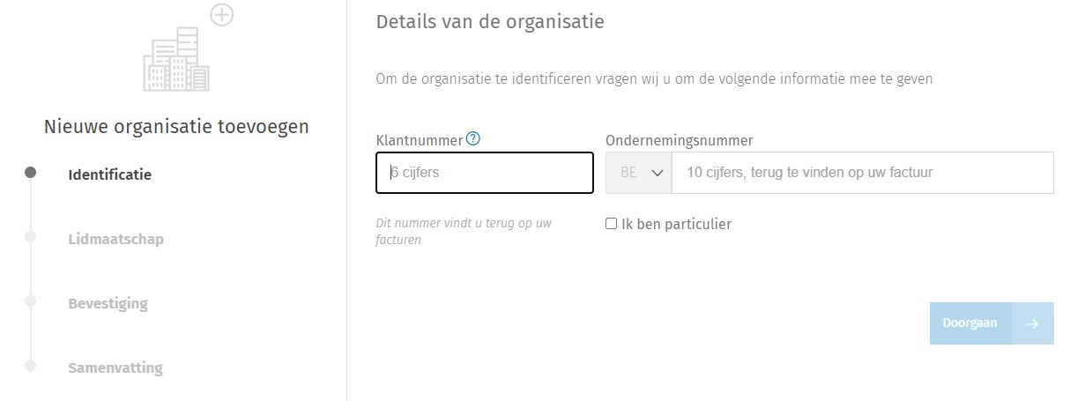The image size is (1070, 401).
Task: Click the Klantnummer help question mark icon
Action: coord(474,138)
